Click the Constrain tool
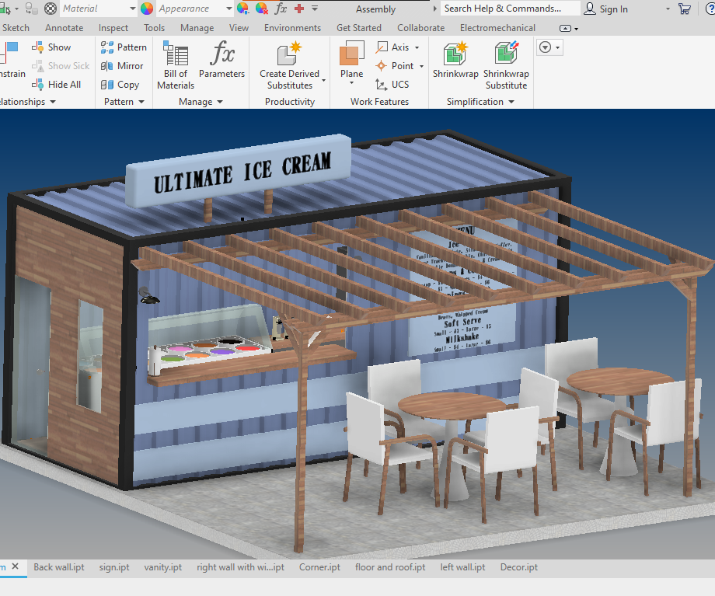Image resolution: width=715 pixels, height=596 pixels. [x=12, y=60]
